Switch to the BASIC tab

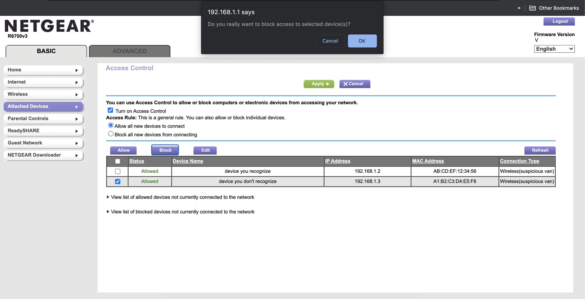46,51
